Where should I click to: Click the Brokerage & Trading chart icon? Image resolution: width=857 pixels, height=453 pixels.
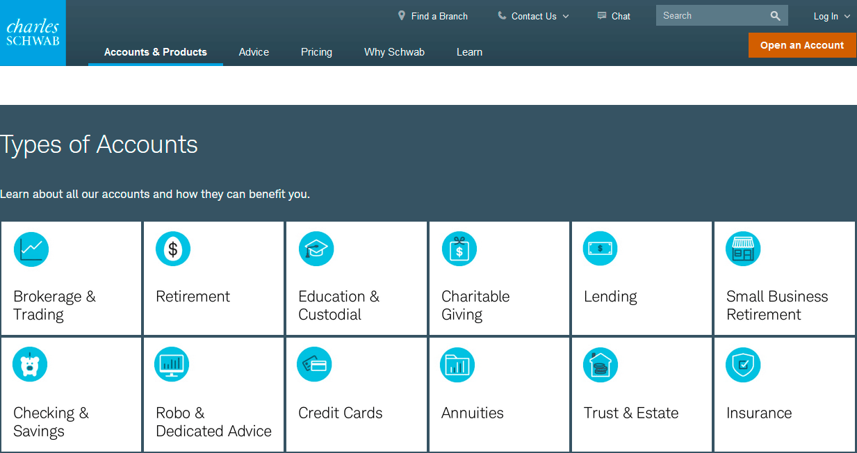[x=31, y=249]
